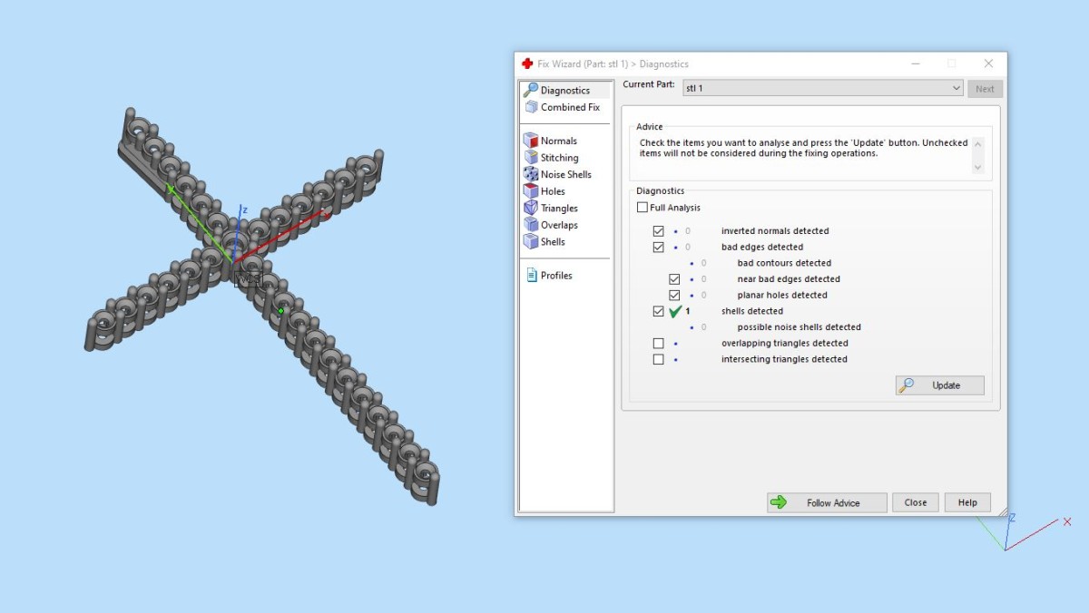1089x613 pixels.
Task: Enable overlapping triangles detected checkbox
Action: [658, 344]
